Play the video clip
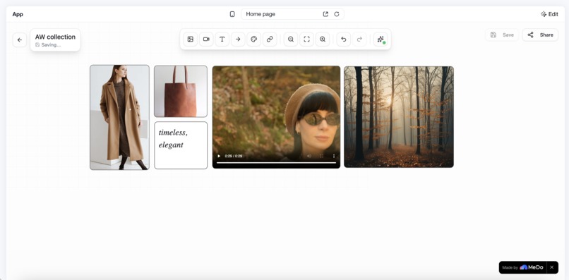 (x=219, y=156)
